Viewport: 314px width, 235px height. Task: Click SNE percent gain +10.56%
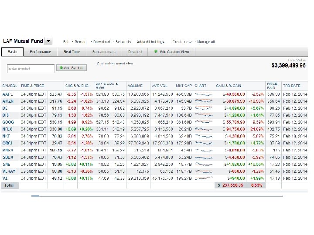pos(256,164)
